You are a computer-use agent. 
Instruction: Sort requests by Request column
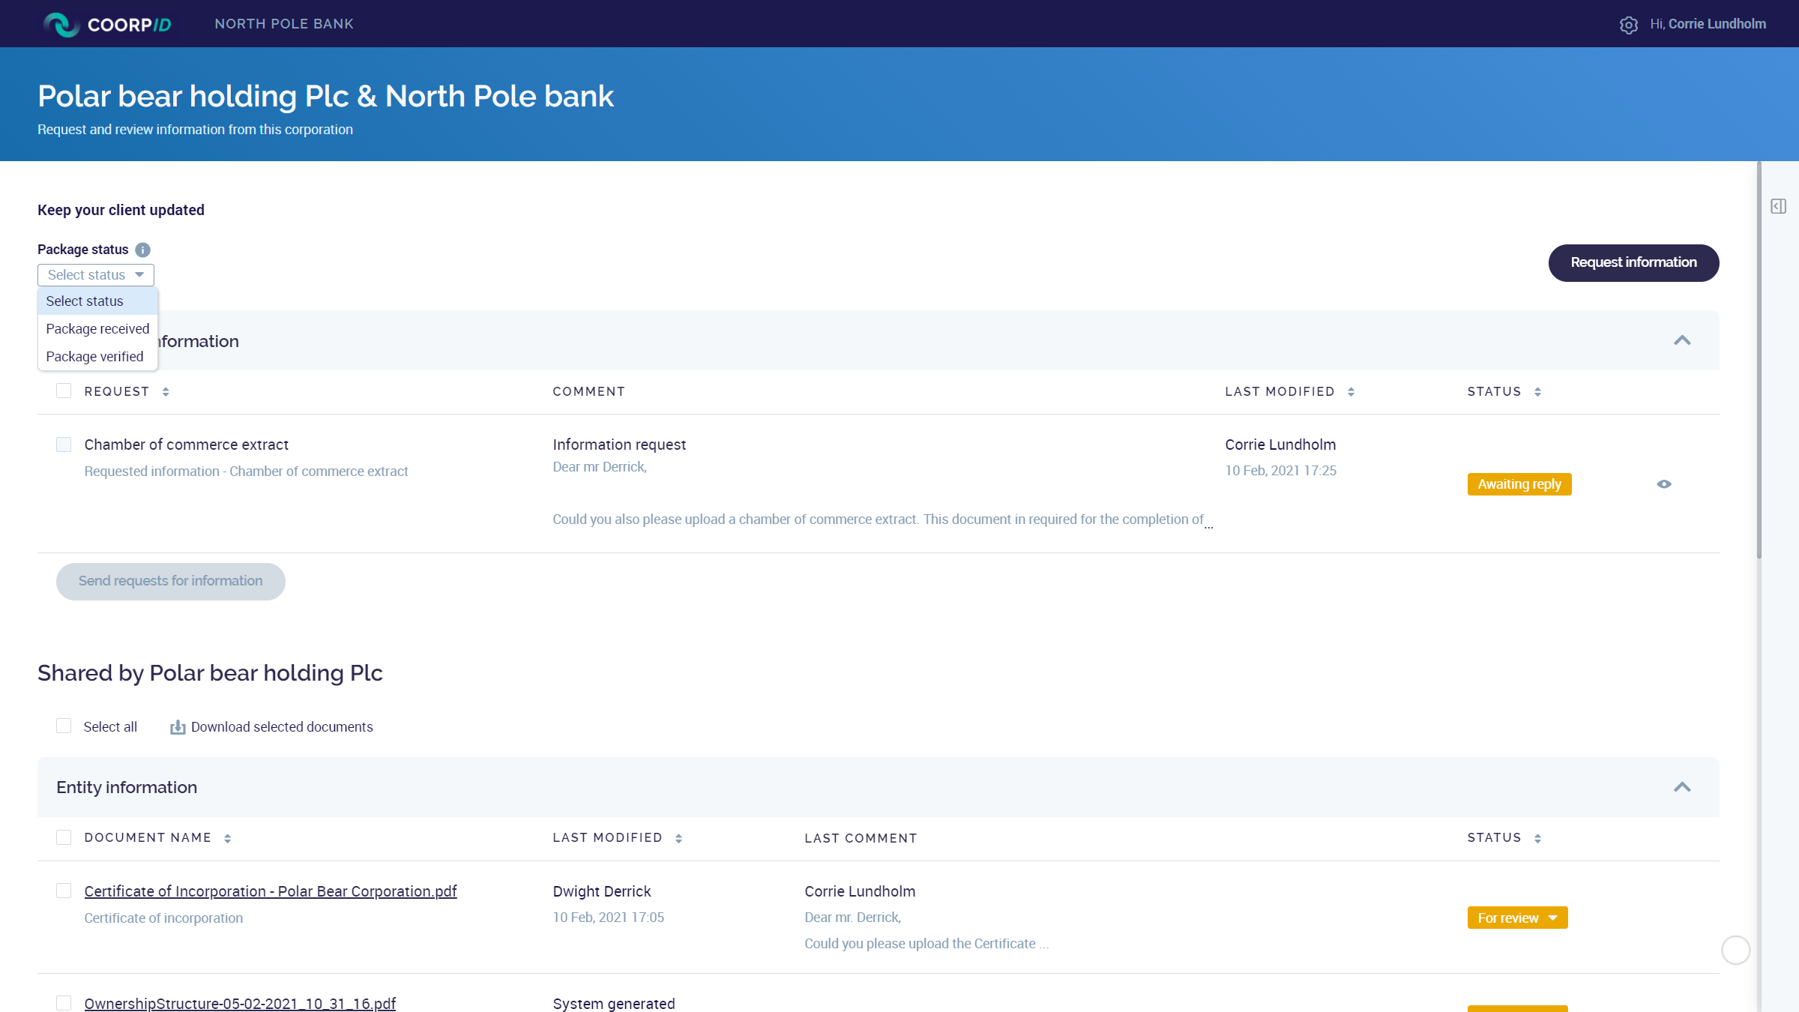point(166,392)
